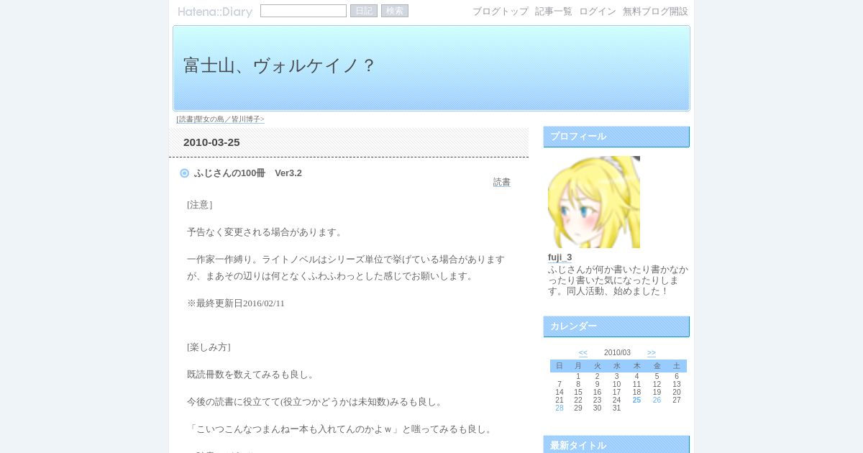Viewport: 863px width, 453px height.
Task: Go to next calendar month >>
Action: tap(652, 353)
